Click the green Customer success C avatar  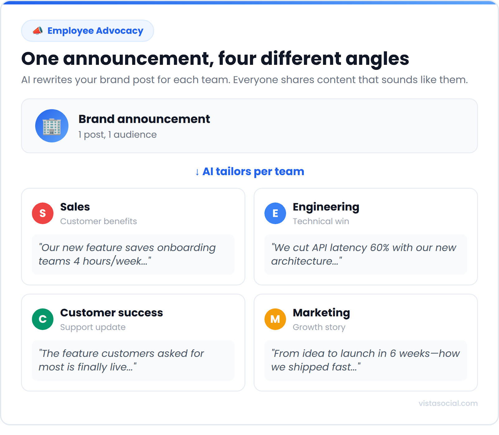click(43, 319)
